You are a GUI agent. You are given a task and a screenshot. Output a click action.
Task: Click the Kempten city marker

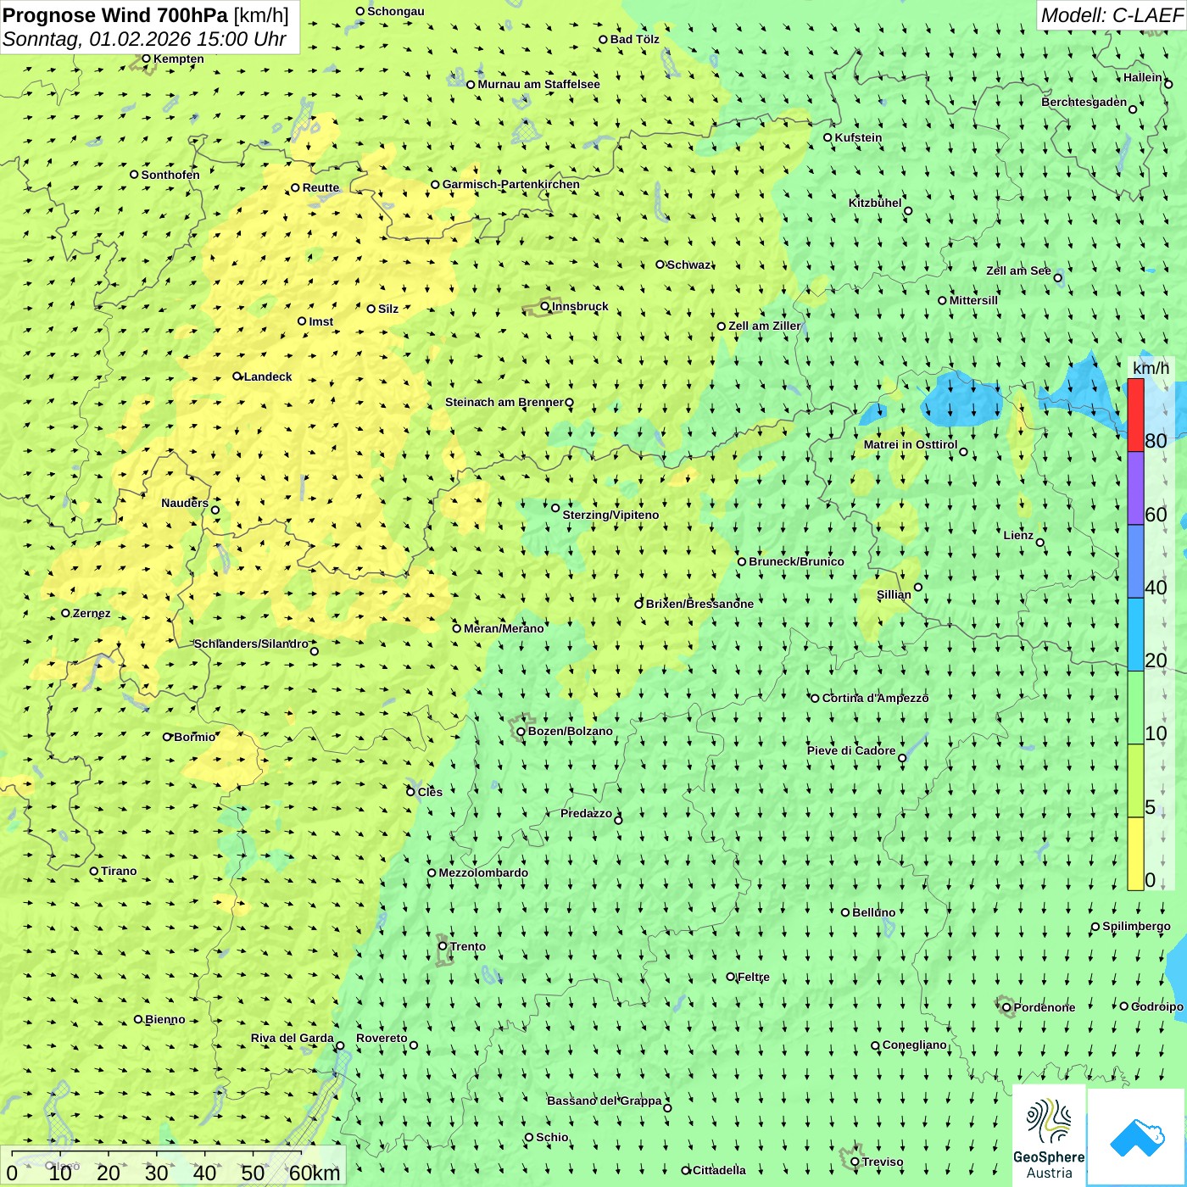pos(146,59)
